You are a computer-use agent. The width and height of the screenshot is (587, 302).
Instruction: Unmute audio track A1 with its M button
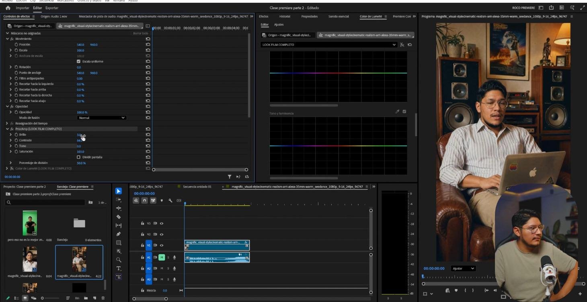coord(162,257)
